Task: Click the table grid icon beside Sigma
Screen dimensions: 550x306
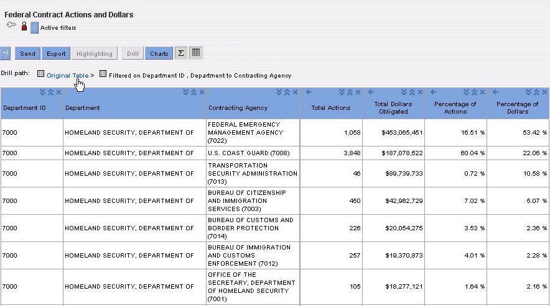Action: coord(196,53)
